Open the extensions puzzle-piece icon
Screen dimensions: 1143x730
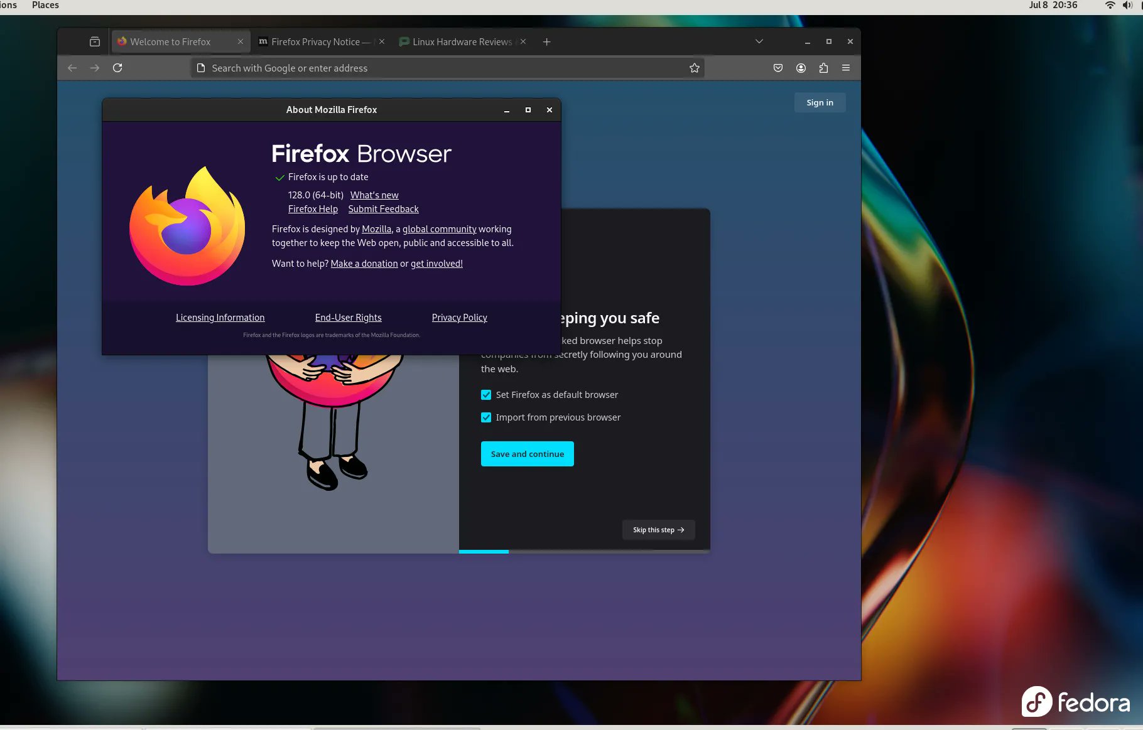click(823, 68)
